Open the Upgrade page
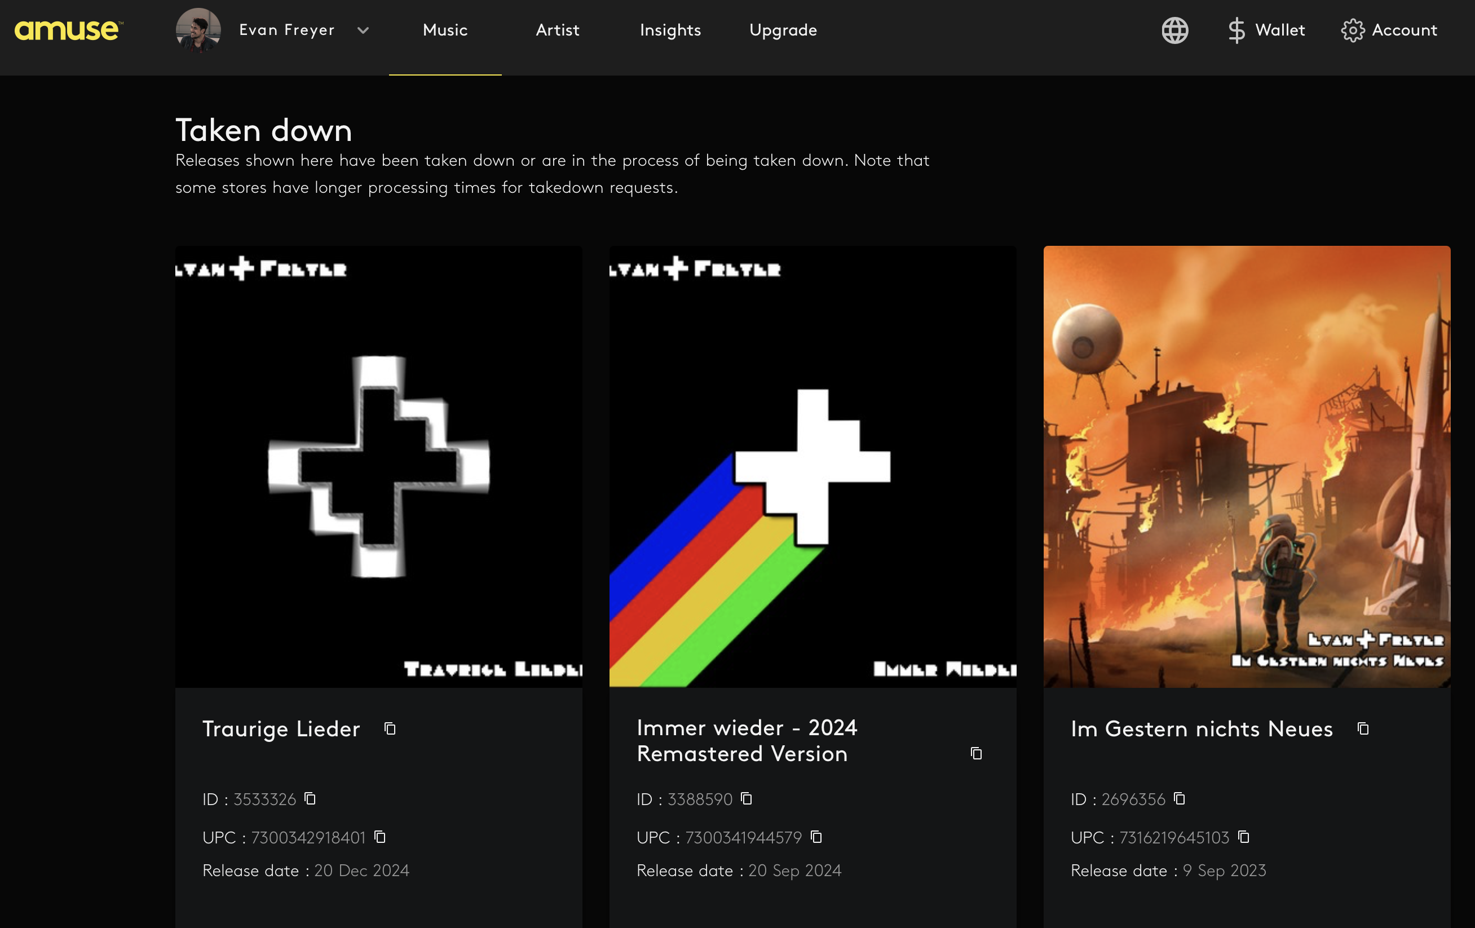 pos(783,30)
